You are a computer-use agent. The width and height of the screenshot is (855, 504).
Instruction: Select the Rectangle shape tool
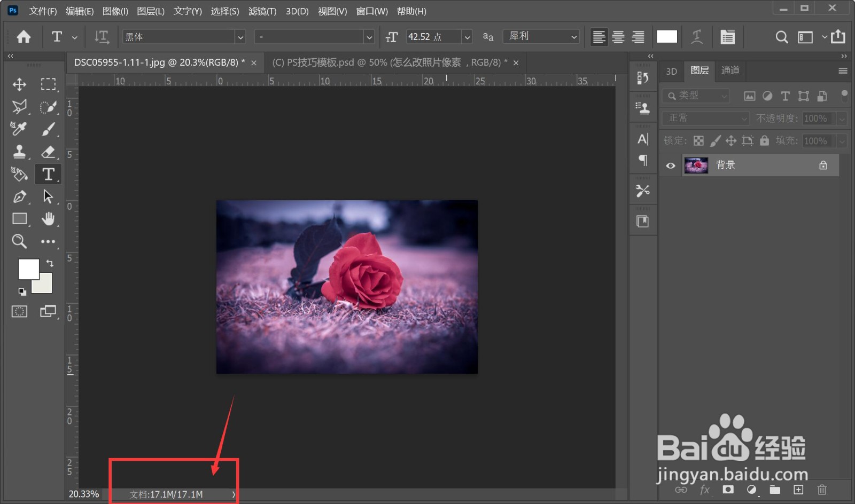(x=19, y=219)
